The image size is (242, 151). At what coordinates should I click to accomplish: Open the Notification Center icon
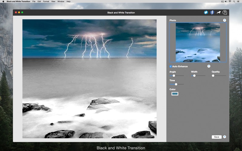coord(238,2)
